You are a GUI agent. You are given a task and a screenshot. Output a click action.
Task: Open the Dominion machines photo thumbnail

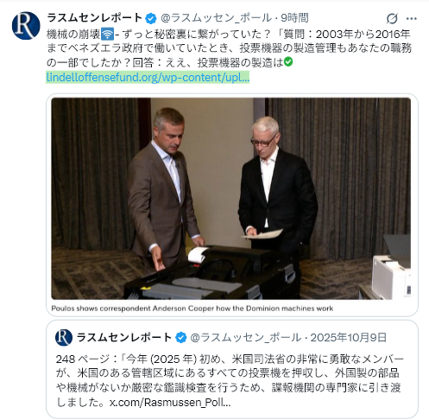coord(231,199)
